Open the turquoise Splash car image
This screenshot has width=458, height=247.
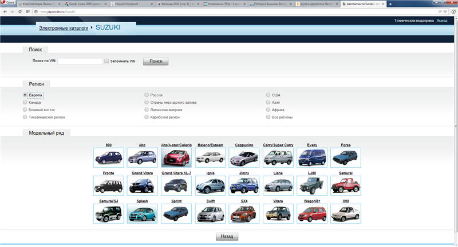coord(142,213)
